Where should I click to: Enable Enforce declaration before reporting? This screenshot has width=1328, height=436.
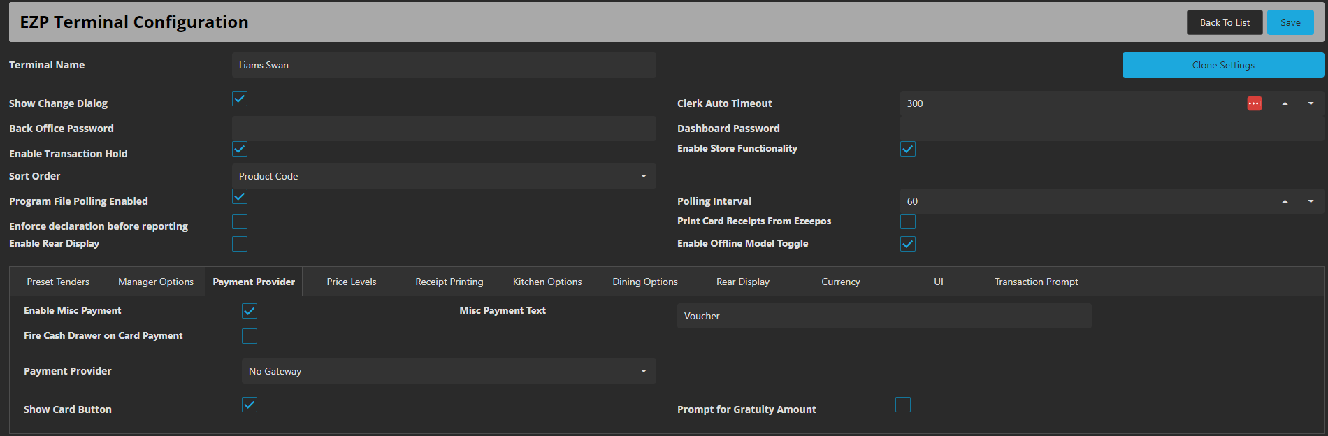coord(240,221)
